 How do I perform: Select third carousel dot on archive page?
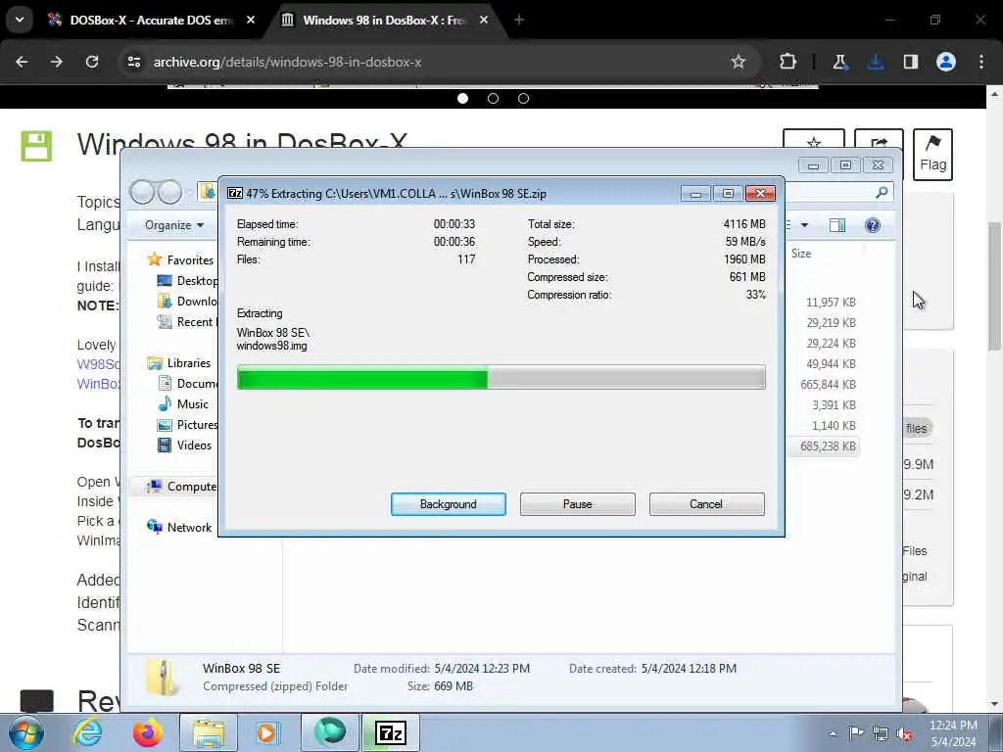point(523,99)
